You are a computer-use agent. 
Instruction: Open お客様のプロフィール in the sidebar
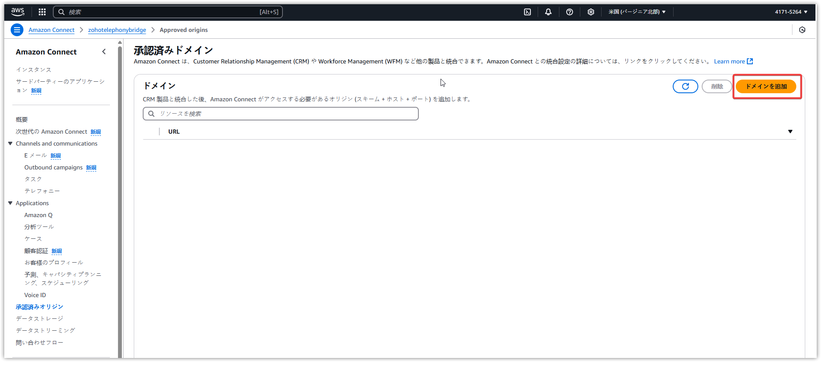[x=54, y=263]
